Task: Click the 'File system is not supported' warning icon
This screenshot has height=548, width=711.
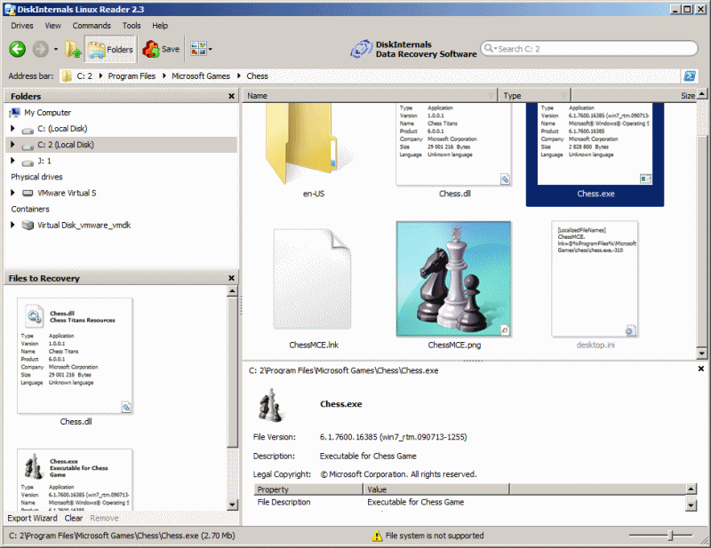Action: (x=377, y=536)
